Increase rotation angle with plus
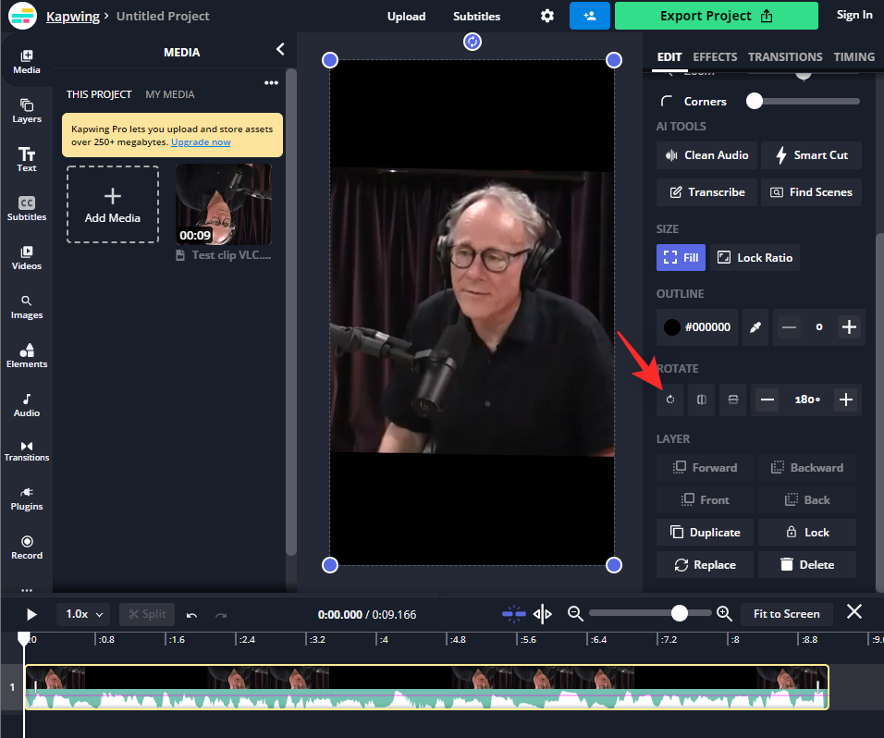 tap(846, 400)
